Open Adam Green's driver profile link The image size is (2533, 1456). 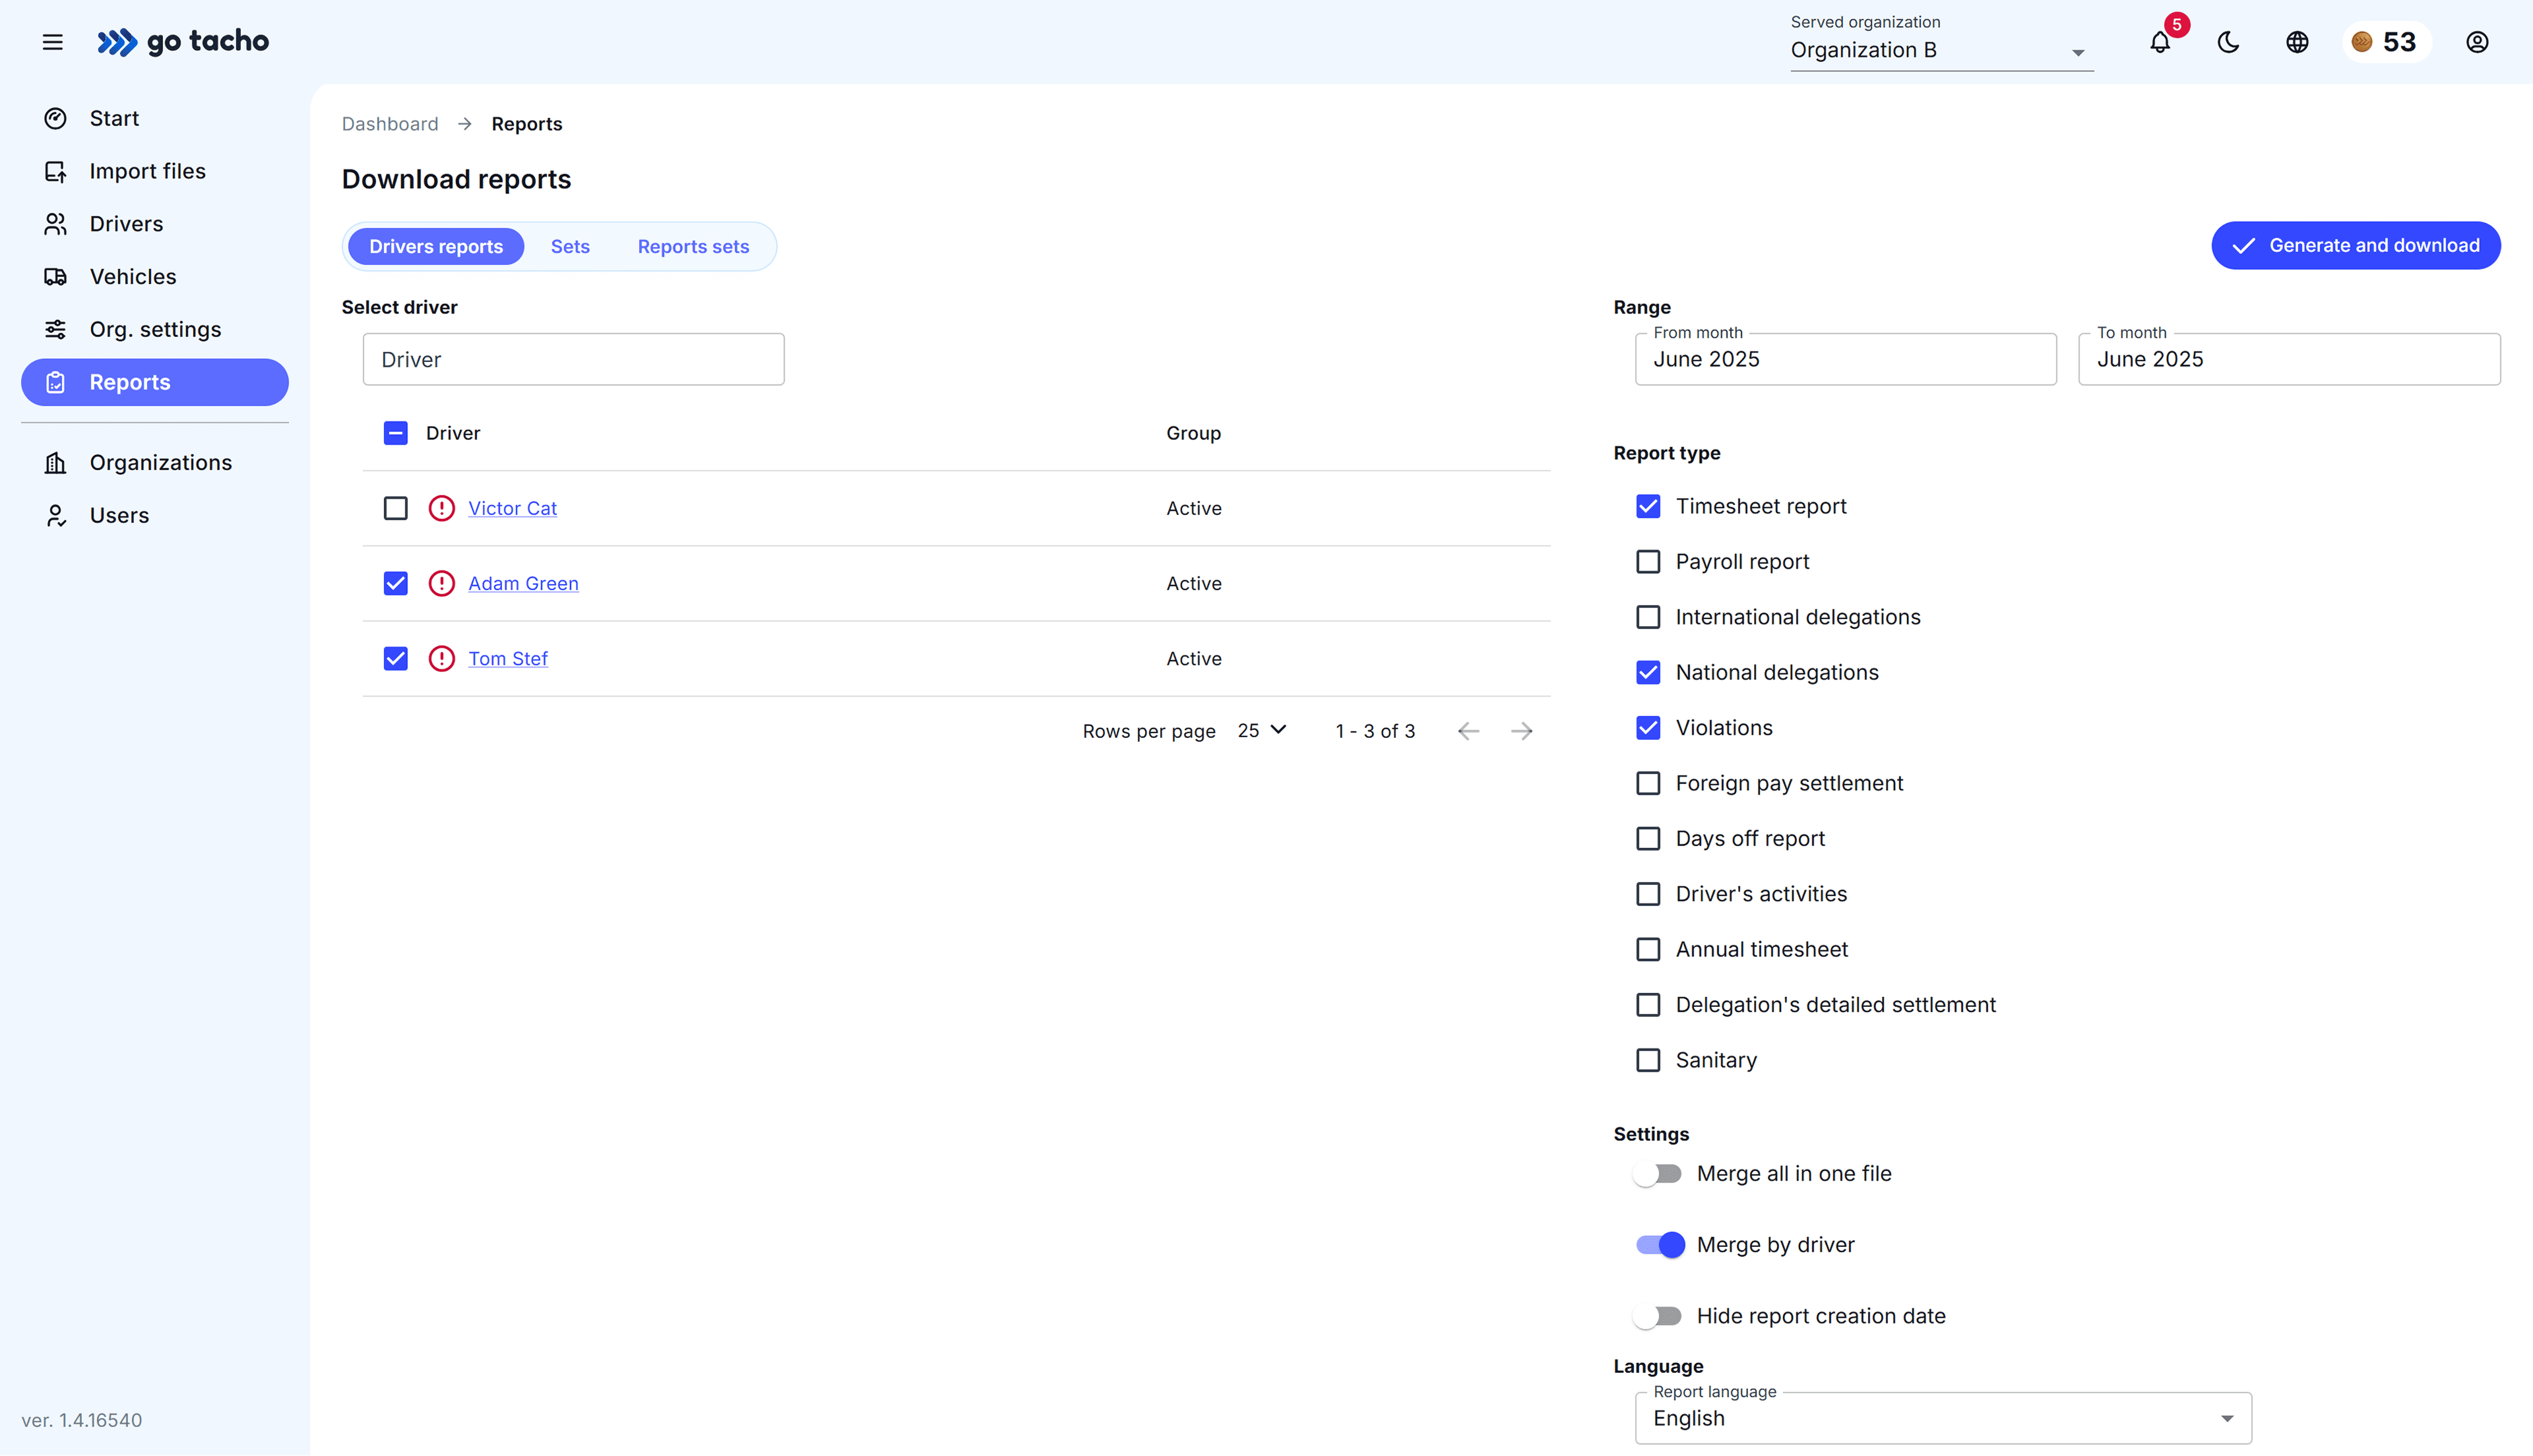[x=523, y=583]
